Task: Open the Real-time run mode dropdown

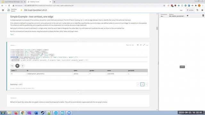Action: (130, 45)
